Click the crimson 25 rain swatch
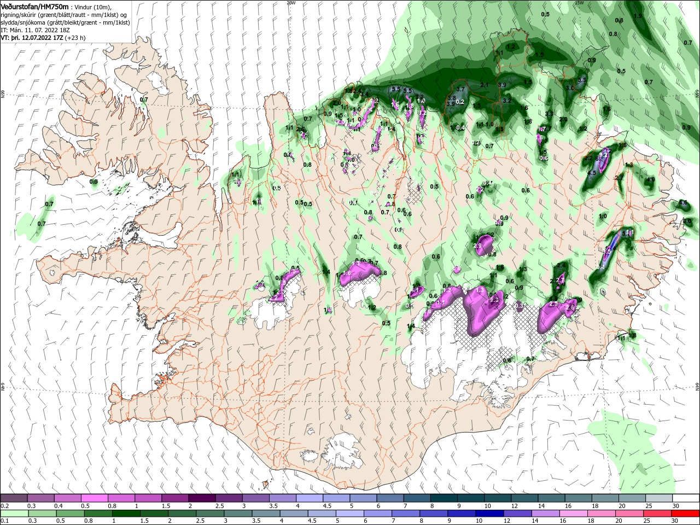This screenshot has width=700, height=525. click(x=657, y=513)
